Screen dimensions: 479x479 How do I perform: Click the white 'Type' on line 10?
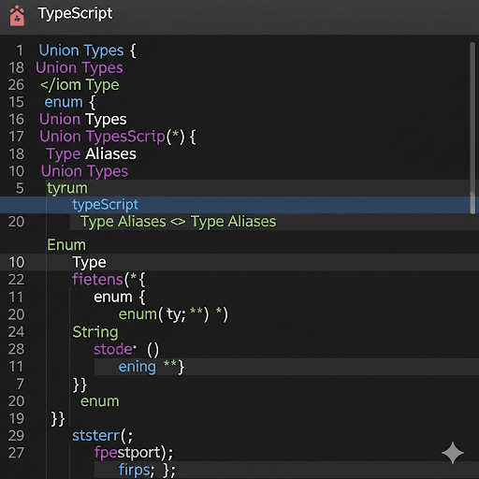(89, 263)
